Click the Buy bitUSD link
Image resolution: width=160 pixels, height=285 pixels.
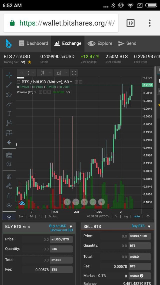pos(58,226)
